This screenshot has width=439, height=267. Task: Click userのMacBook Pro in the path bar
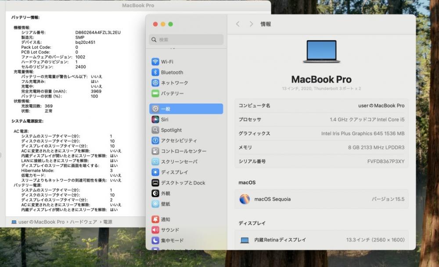coord(41,222)
